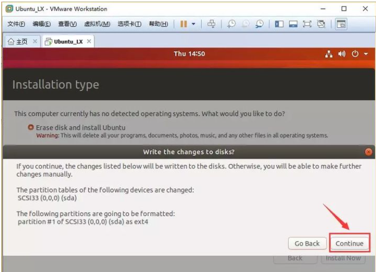The height and width of the screenshot is (272, 376).
Task: Click 'partition #1 of SCSI33 (0,0,0) (sda) as ext4'
Action: 83,221
